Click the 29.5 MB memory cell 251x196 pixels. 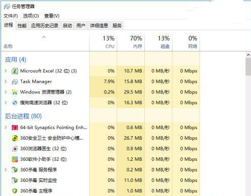click(131, 92)
